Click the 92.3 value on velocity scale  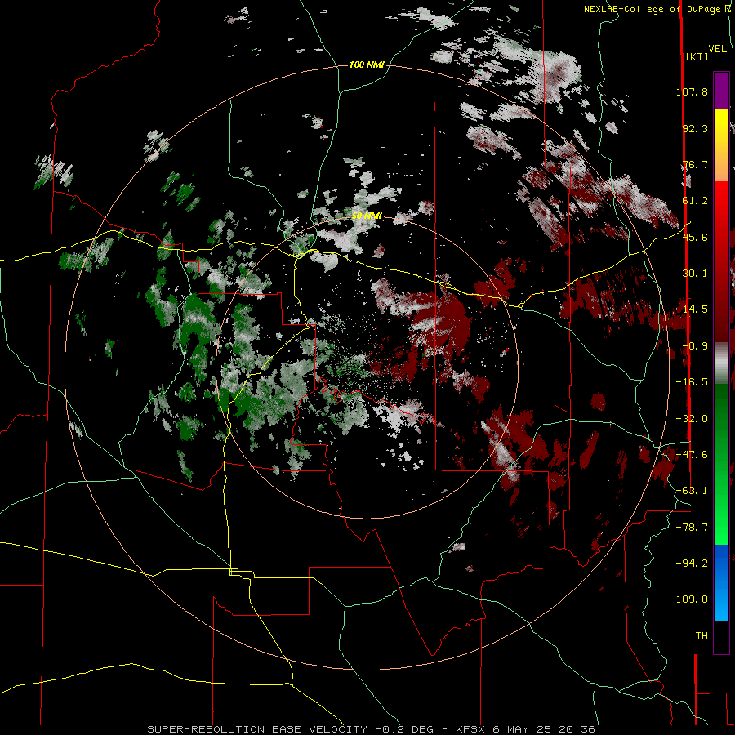click(x=695, y=128)
